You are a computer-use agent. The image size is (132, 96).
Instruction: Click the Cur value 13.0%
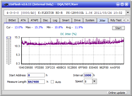19,27
